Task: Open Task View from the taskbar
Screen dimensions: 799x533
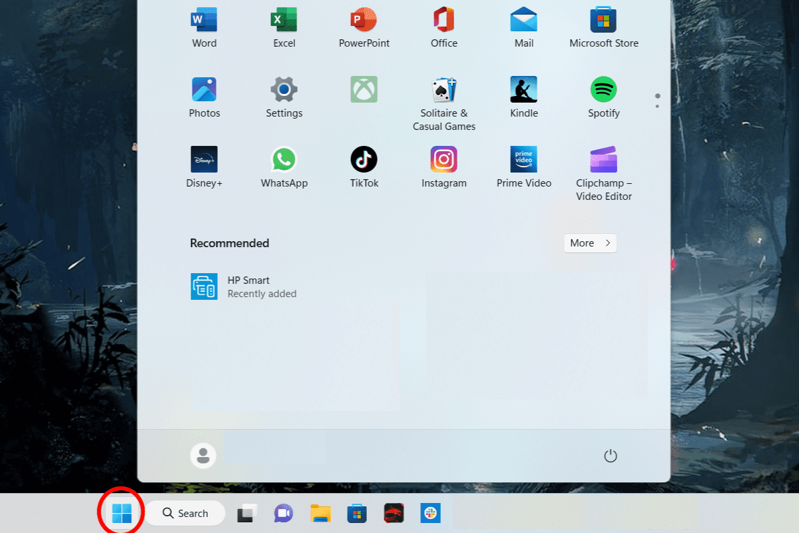Action: (247, 513)
